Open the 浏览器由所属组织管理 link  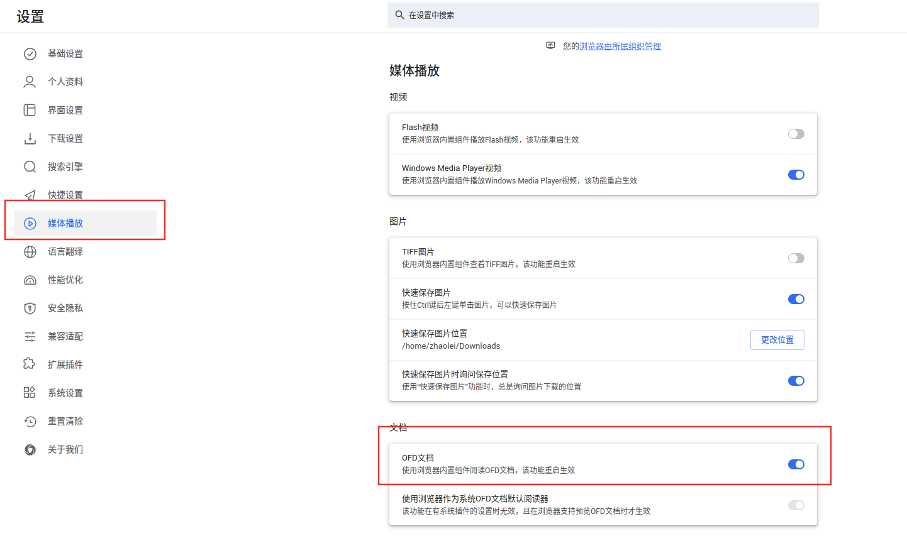pos(620,46)
